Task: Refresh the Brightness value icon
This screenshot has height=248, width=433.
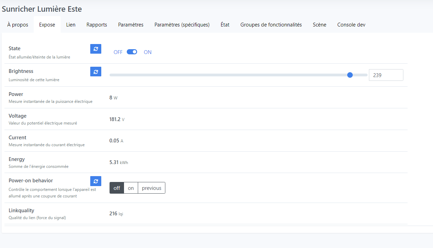Action: 96,72
